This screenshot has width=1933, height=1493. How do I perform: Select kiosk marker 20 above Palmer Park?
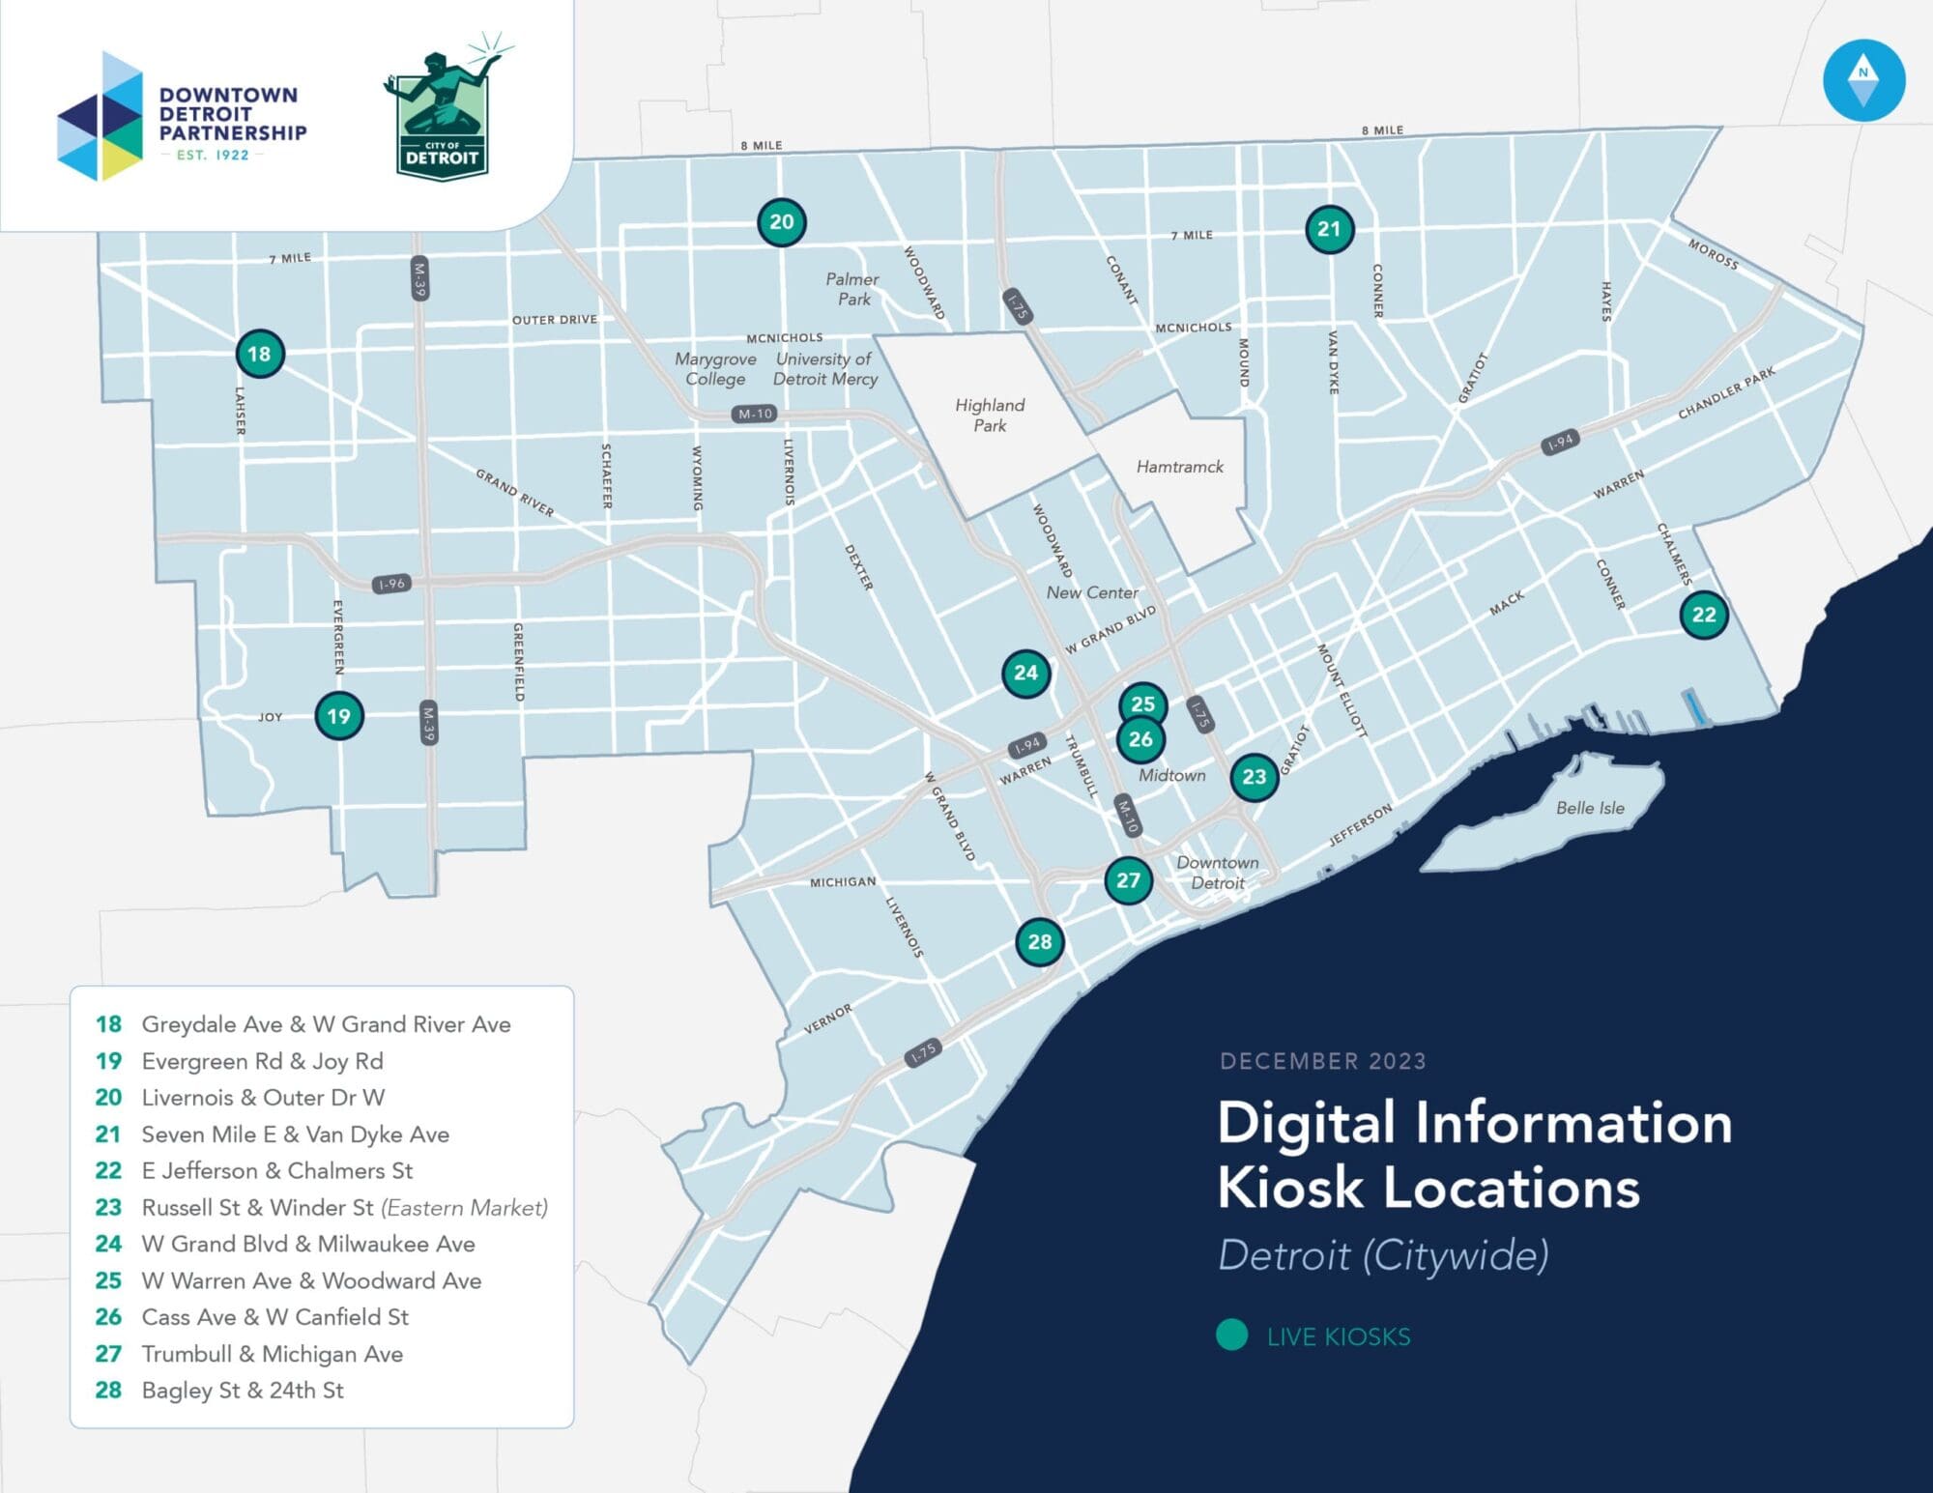[x=781, y=222]
